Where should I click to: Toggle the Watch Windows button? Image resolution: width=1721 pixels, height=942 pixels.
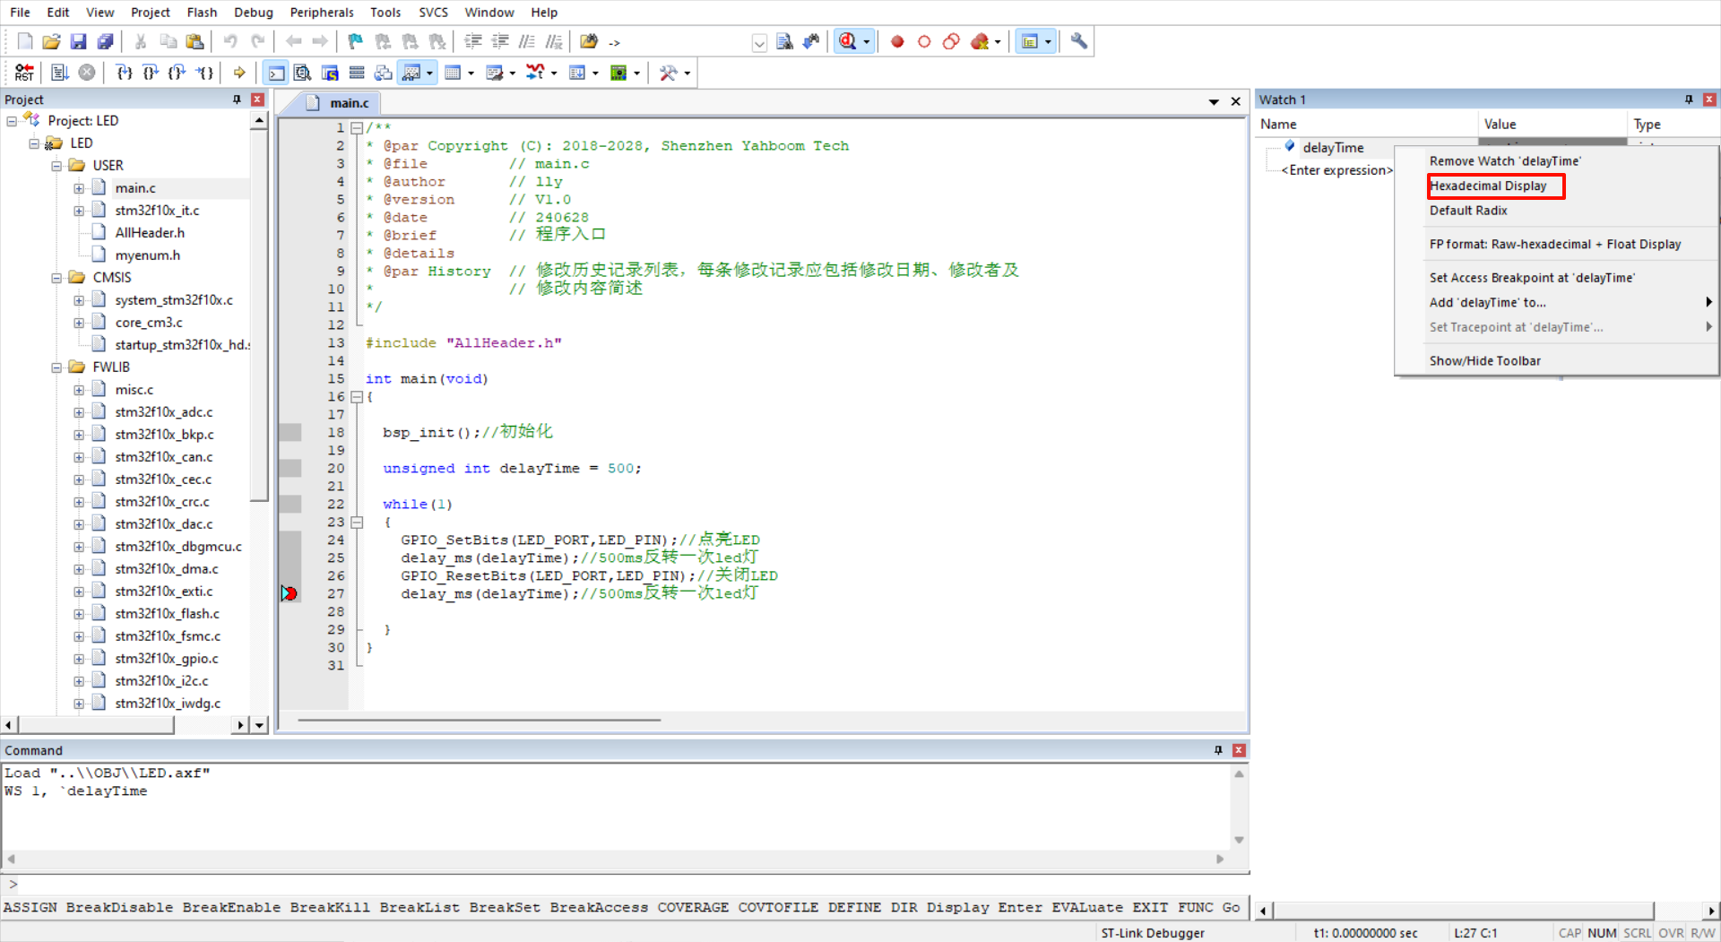(411, 73)
